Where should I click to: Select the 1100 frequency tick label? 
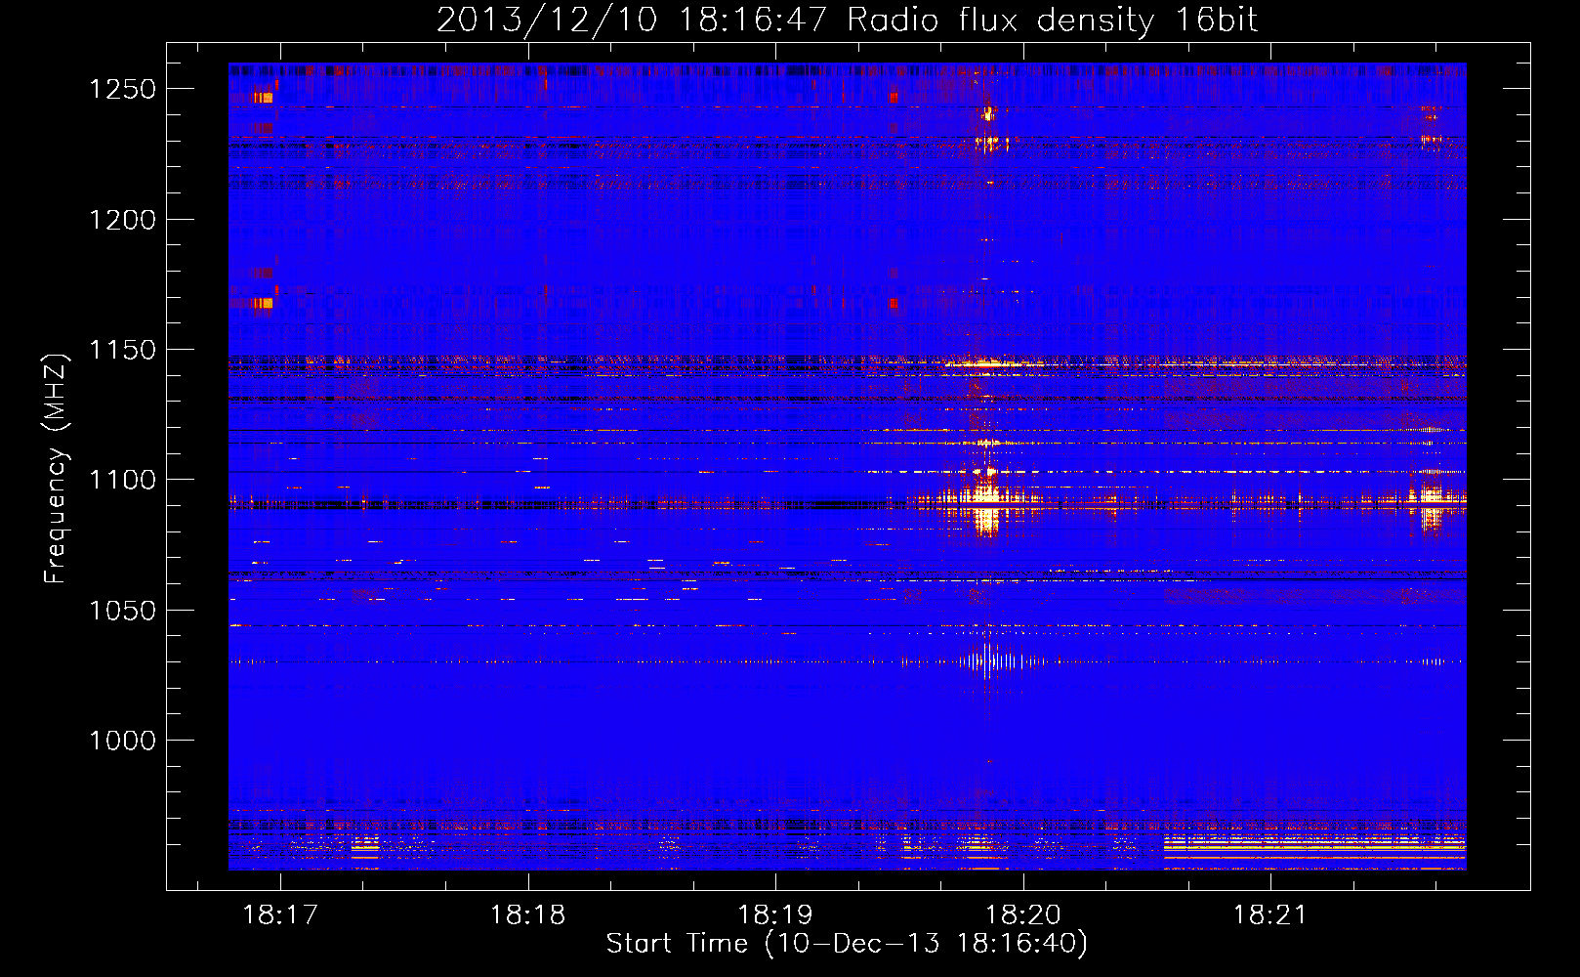122,480
